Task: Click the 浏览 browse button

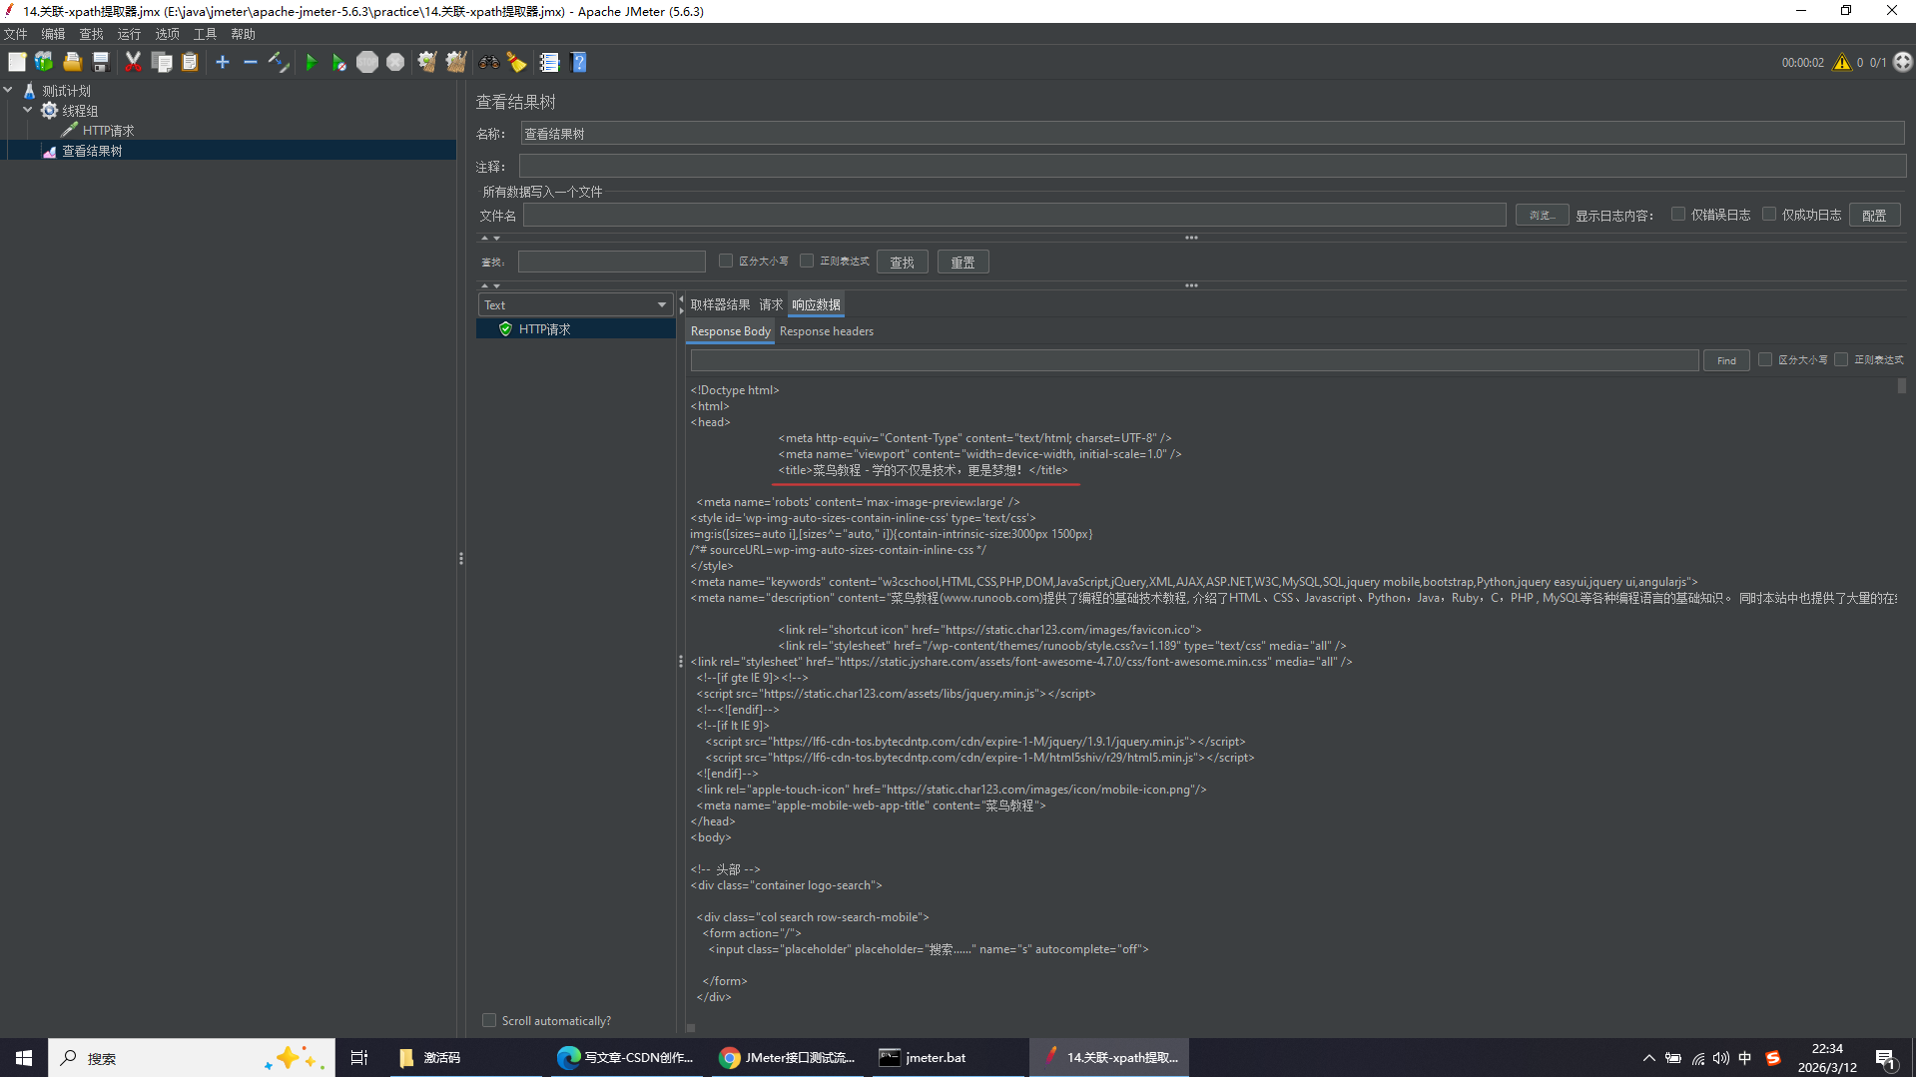Action: 1542,216
